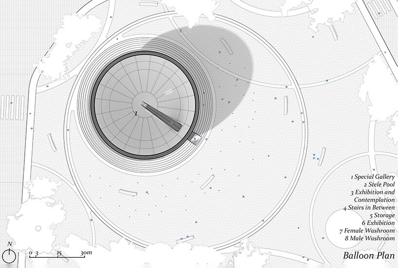Image resolution: width=398 pixels, height=268 pixels.
Task: Click the striped crosswalk on the left edge
Action: 11,107
